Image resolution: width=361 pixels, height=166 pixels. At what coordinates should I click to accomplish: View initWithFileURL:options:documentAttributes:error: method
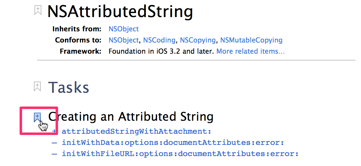pos(180,154)
